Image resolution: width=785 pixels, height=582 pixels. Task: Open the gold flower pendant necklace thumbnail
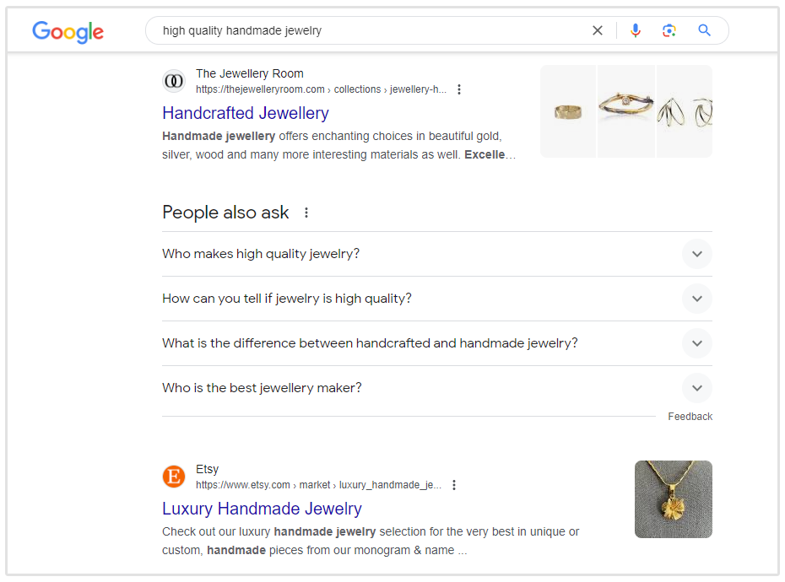[x=673, y=498]
